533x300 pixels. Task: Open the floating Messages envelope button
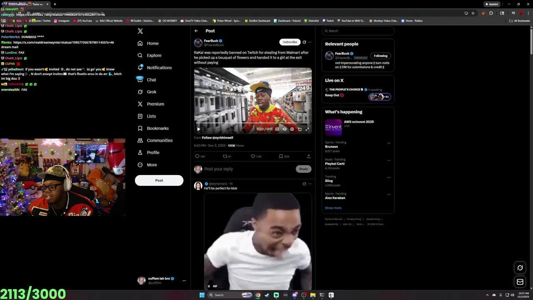pos(520,282)
